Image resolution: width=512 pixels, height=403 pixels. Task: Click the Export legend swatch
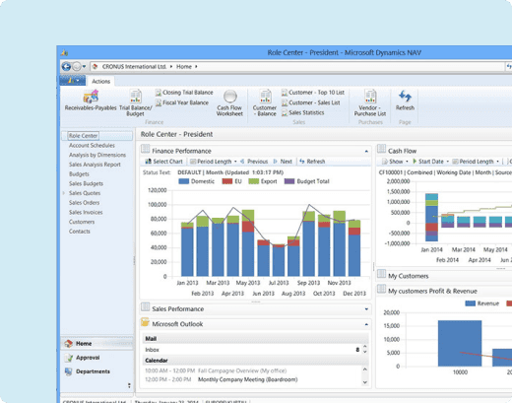point(254,181)
